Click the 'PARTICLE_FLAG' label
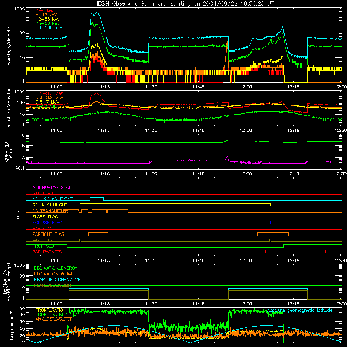 pos(49,234)
